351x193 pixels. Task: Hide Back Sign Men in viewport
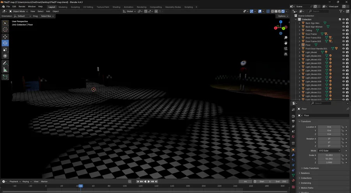tap(344, 23)
